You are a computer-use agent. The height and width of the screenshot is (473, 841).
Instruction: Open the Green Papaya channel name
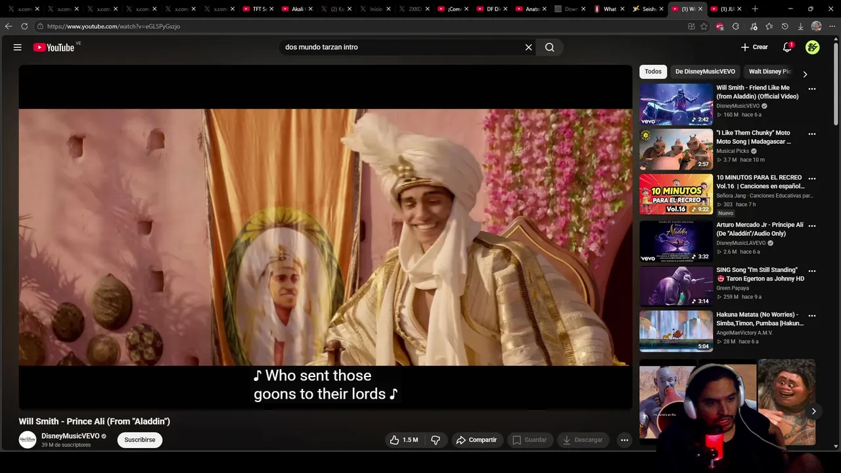[733, 288]
